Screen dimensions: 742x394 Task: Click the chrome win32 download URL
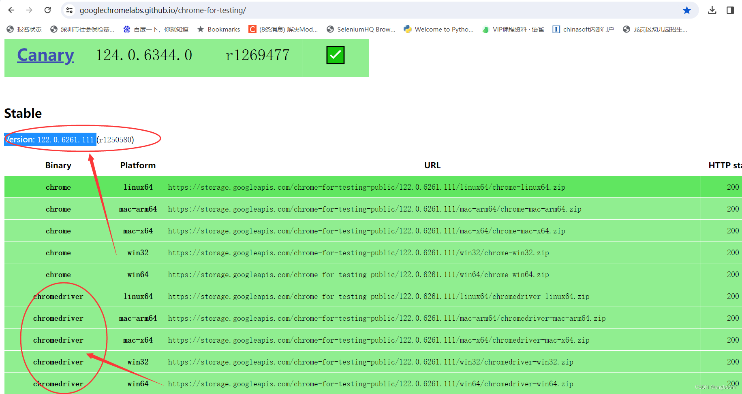pos(359,253)
